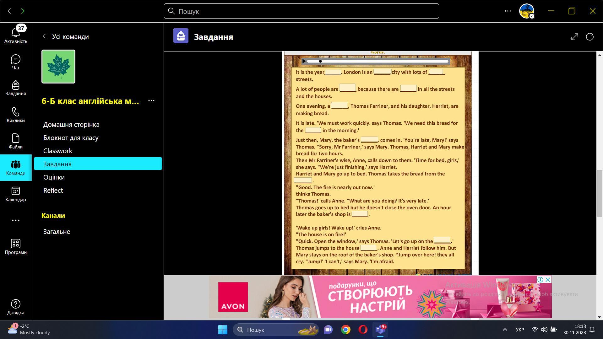Screen dimensions: 603x339
Task: Click the audio progress slider
Action: coord(377,61)
